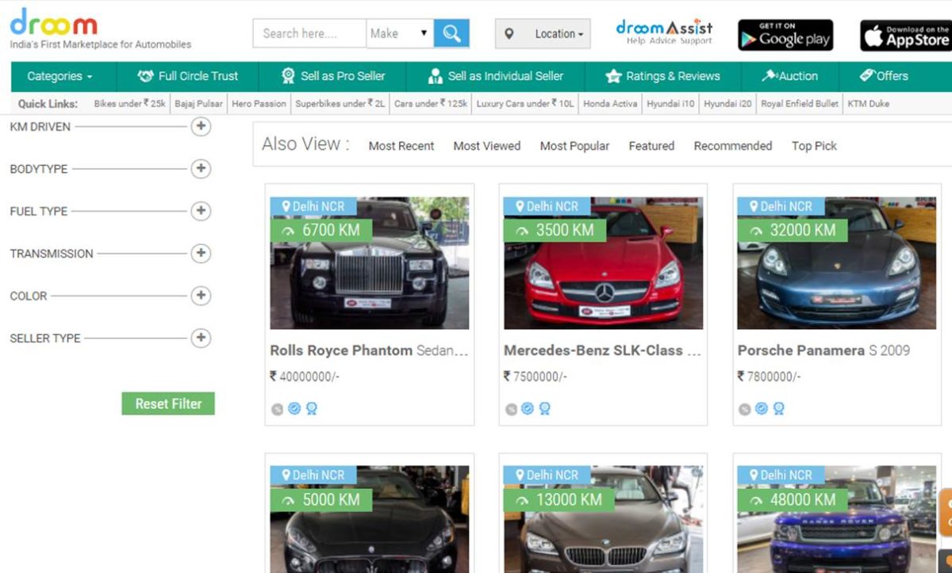
Task: Open quick link Honda Activa
Action: point(611,104)
